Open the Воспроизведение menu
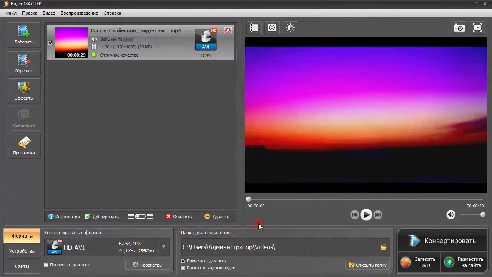 point(79,13)
